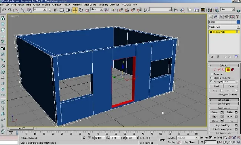Screen dimensions: 241x145
Task: Expand the Soft Selection rollout
Action: point(224,100)
